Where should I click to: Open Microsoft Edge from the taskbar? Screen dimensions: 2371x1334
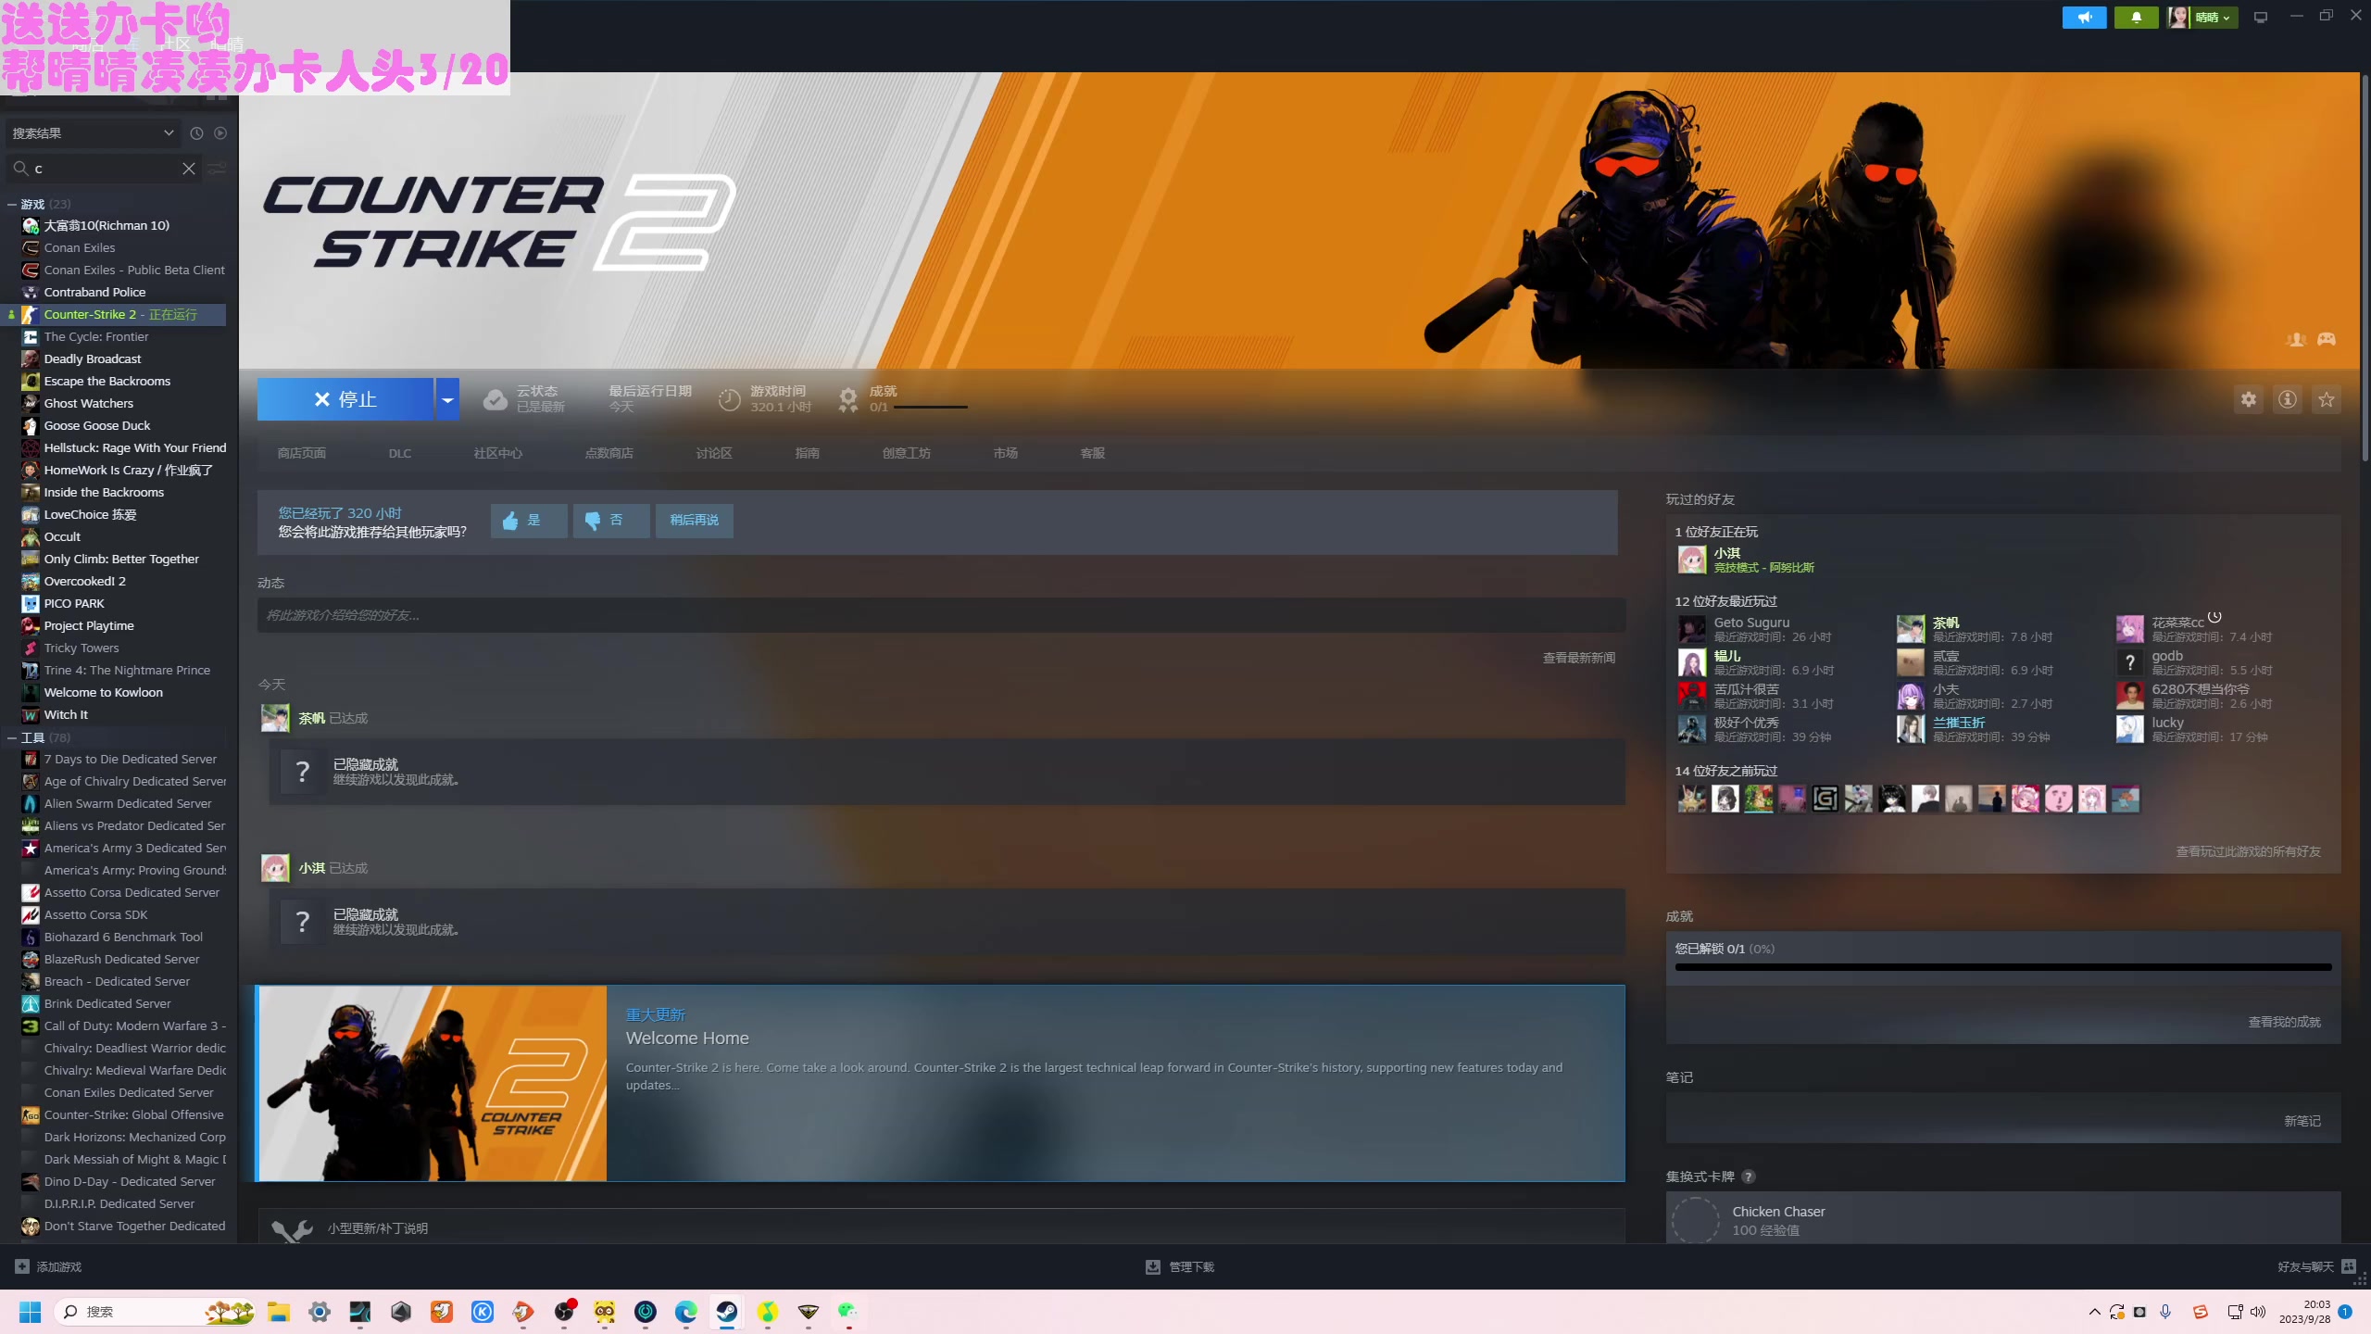[686, 1312]
